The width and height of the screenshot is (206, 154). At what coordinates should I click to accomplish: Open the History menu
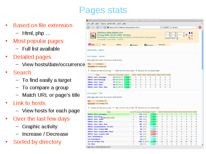(x=103, y=23)
